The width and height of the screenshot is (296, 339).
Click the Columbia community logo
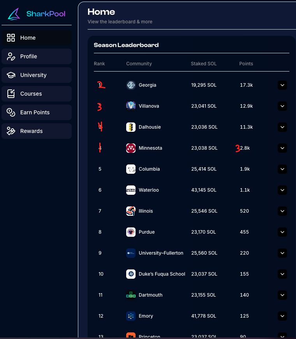[x=131, y=169]
